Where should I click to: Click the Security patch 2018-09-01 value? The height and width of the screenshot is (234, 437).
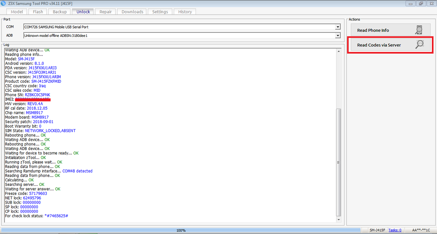tap(43, 122)
